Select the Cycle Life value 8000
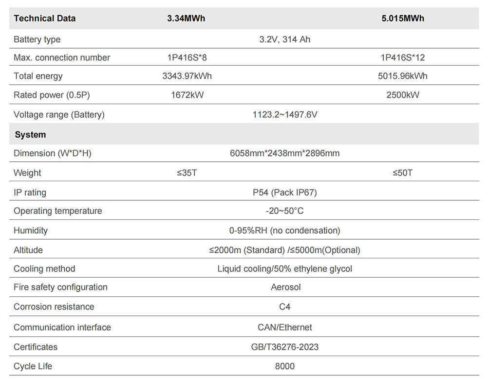This screenshot has width=487, height=383. click(285, 366)
